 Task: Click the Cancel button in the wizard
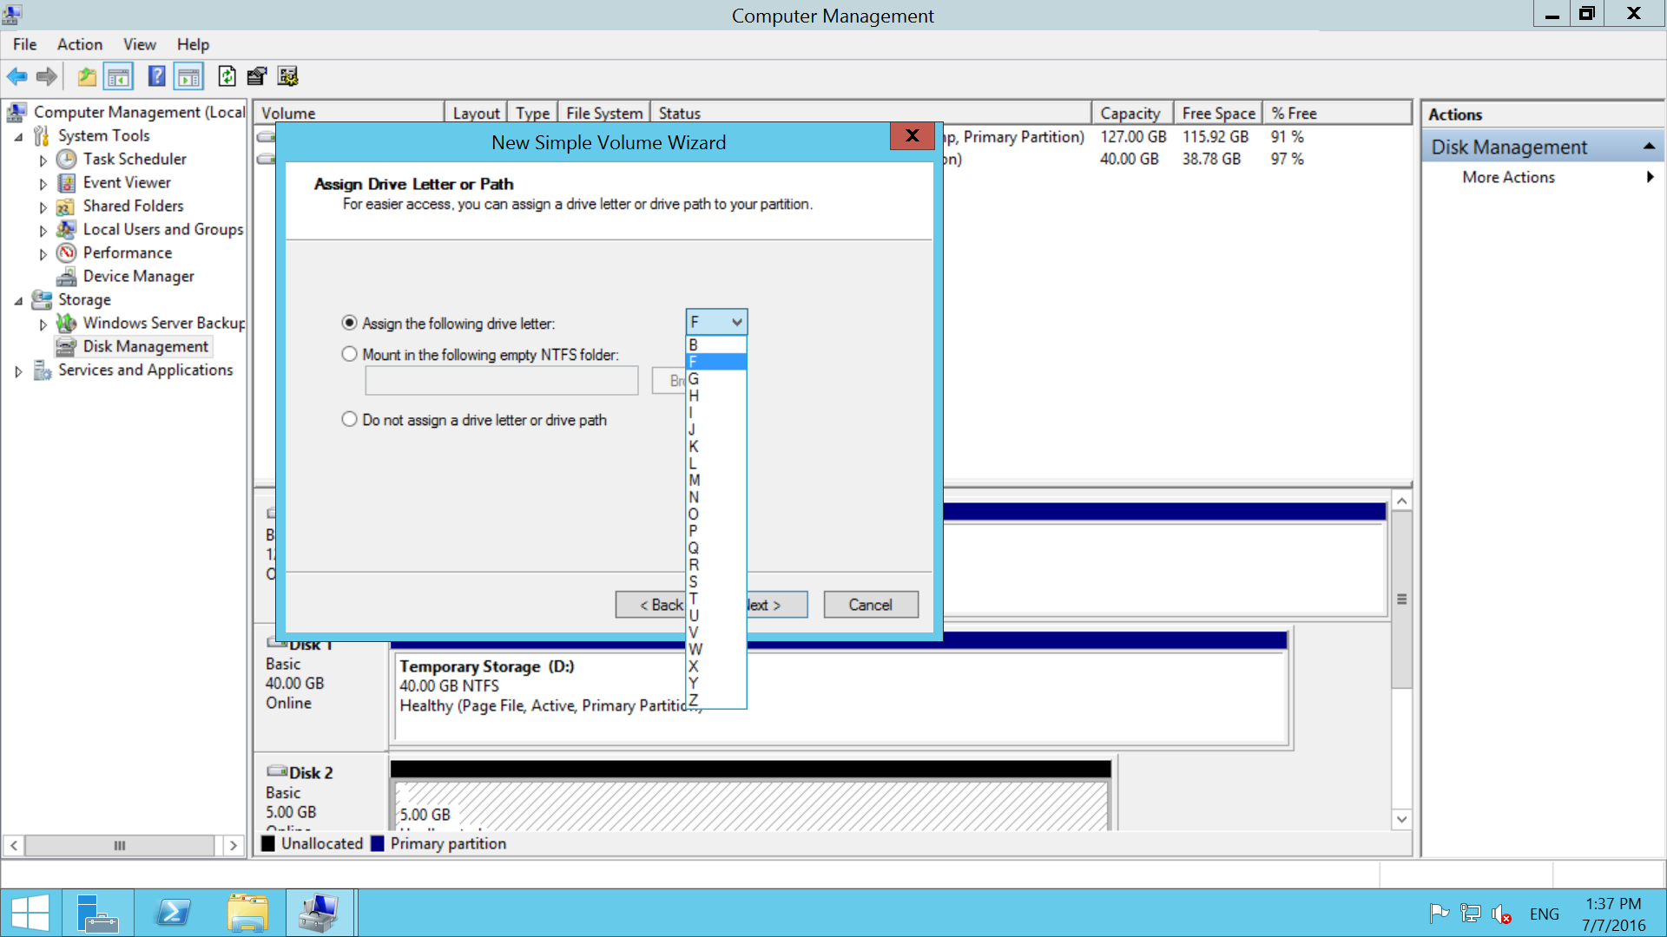871,605
